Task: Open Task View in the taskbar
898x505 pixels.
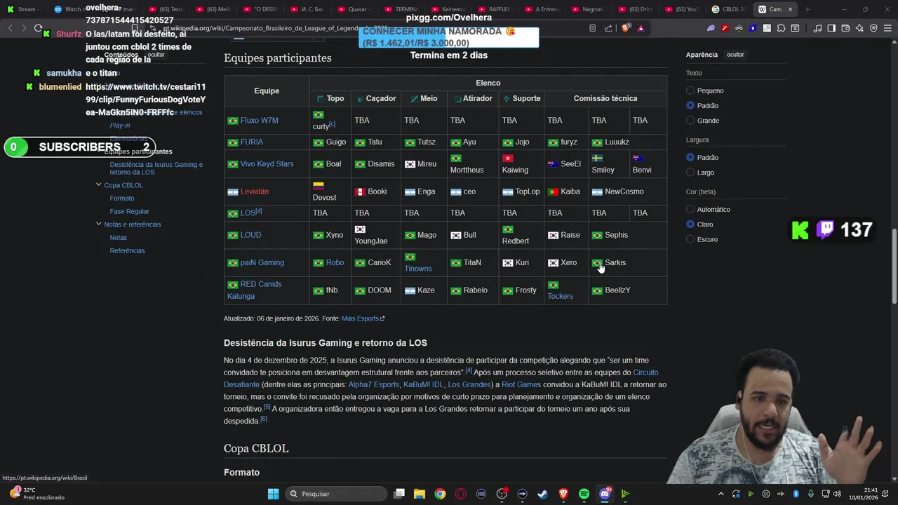Action: (x=398, y=494)
